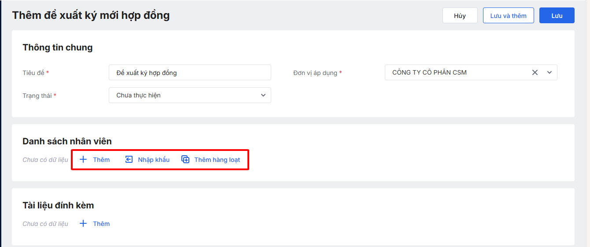590x247 pixels.
Task: Click the Trạng thái field label
Action: pos(37,96)
